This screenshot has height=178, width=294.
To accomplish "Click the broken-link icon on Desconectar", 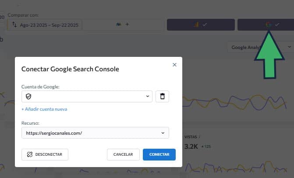I will (x=29, y=154).
